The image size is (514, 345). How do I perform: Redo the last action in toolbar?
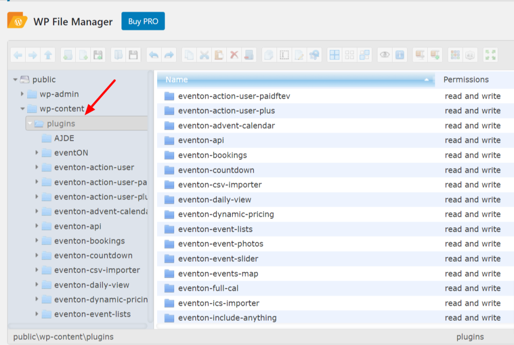[169, 55]
